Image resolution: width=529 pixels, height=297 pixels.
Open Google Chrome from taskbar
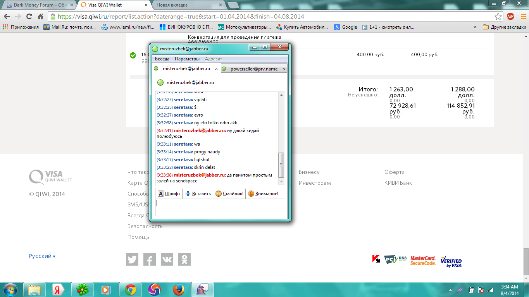point(130,290)
